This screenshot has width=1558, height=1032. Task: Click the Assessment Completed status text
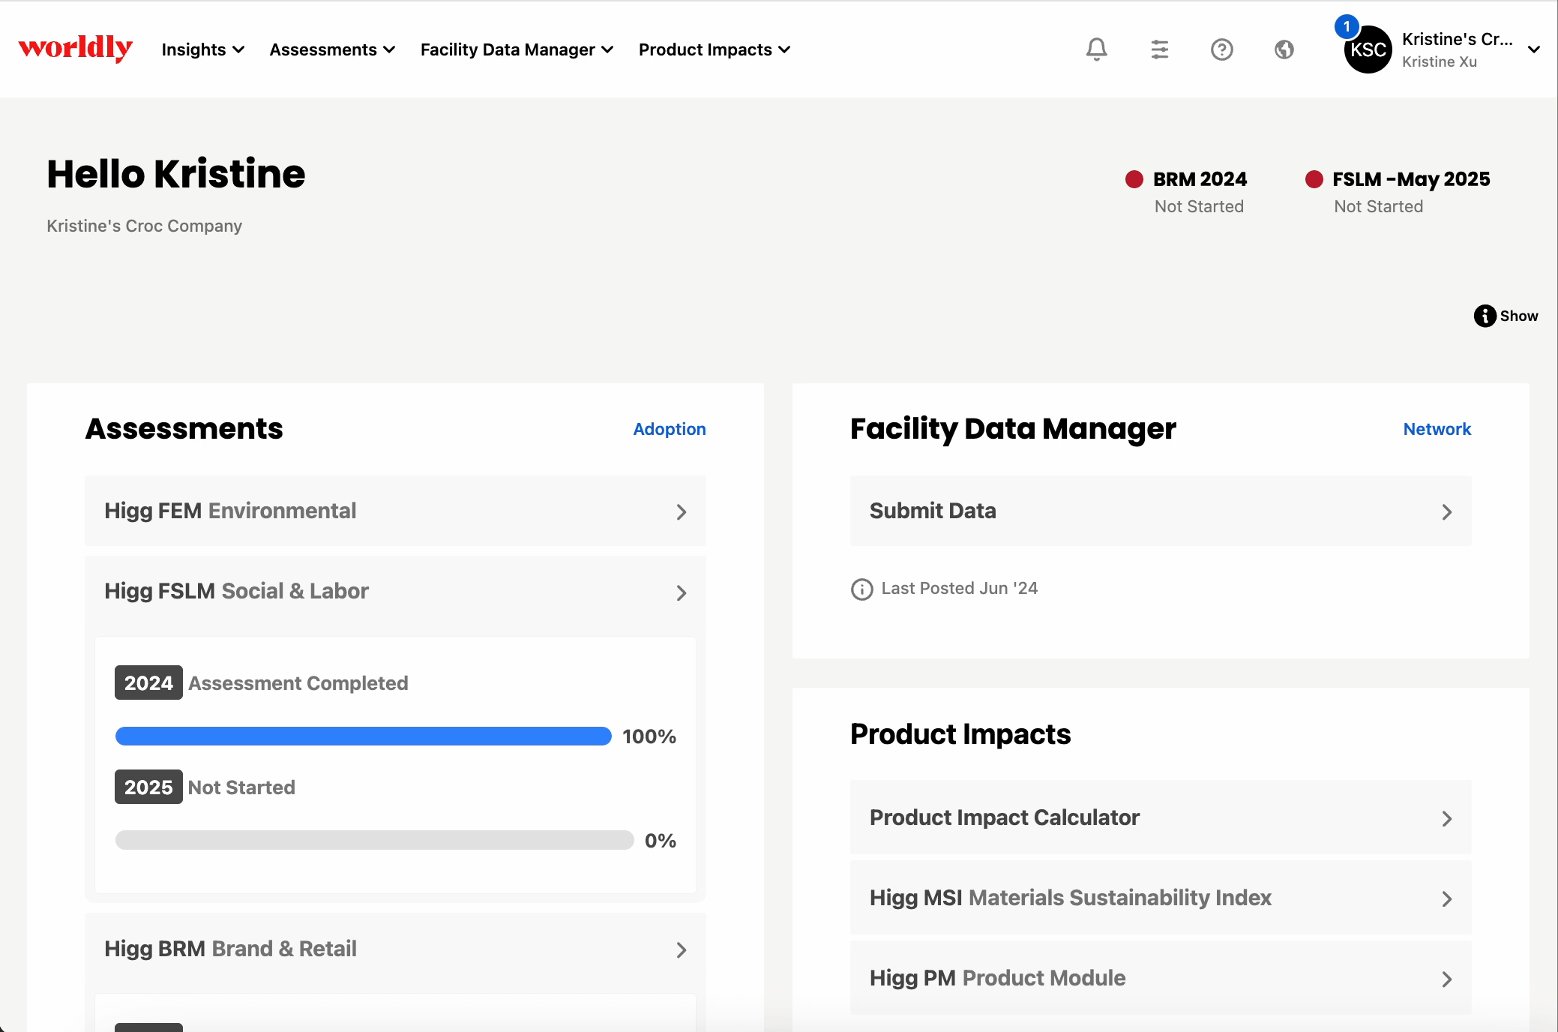point(298,683)
